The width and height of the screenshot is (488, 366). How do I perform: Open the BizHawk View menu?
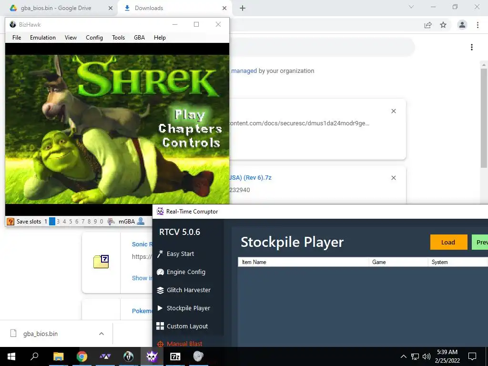click(x=71, y=38)
